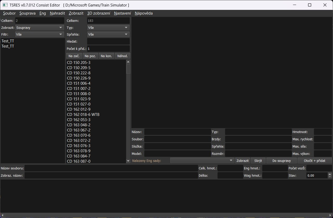Open the Typ filter dropdown

(108, 28)
